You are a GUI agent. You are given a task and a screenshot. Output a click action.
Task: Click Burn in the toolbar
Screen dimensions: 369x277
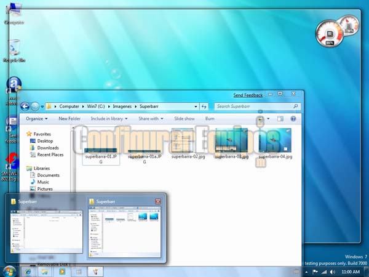point(210,119)
